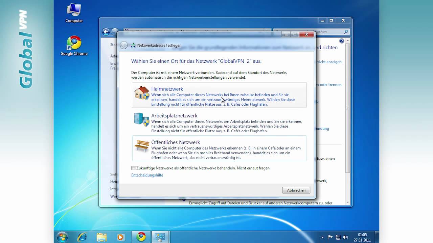Click the network tray icon

click(x=338, y=237)
